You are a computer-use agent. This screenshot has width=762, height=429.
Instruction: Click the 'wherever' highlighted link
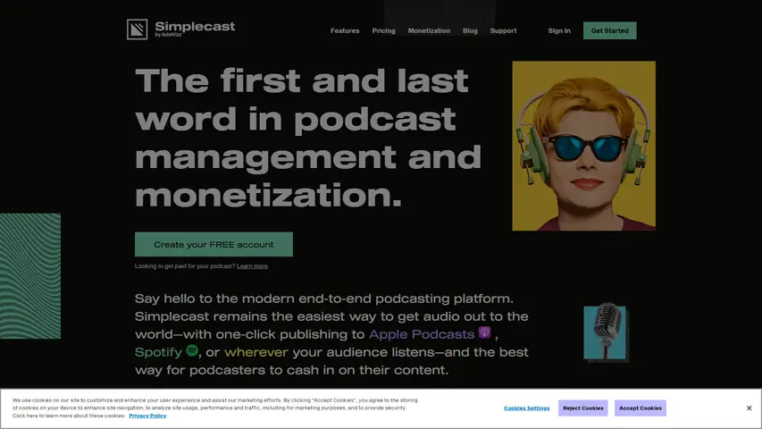(x=256, y=352)
